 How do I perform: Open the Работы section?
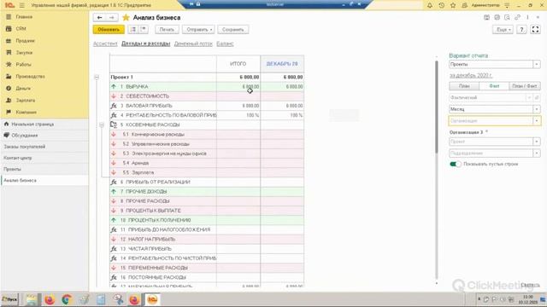click(23, 65)
